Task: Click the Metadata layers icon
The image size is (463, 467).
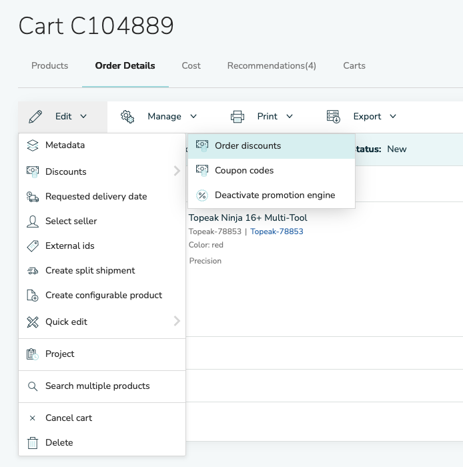Action: (x=32, y=145)
